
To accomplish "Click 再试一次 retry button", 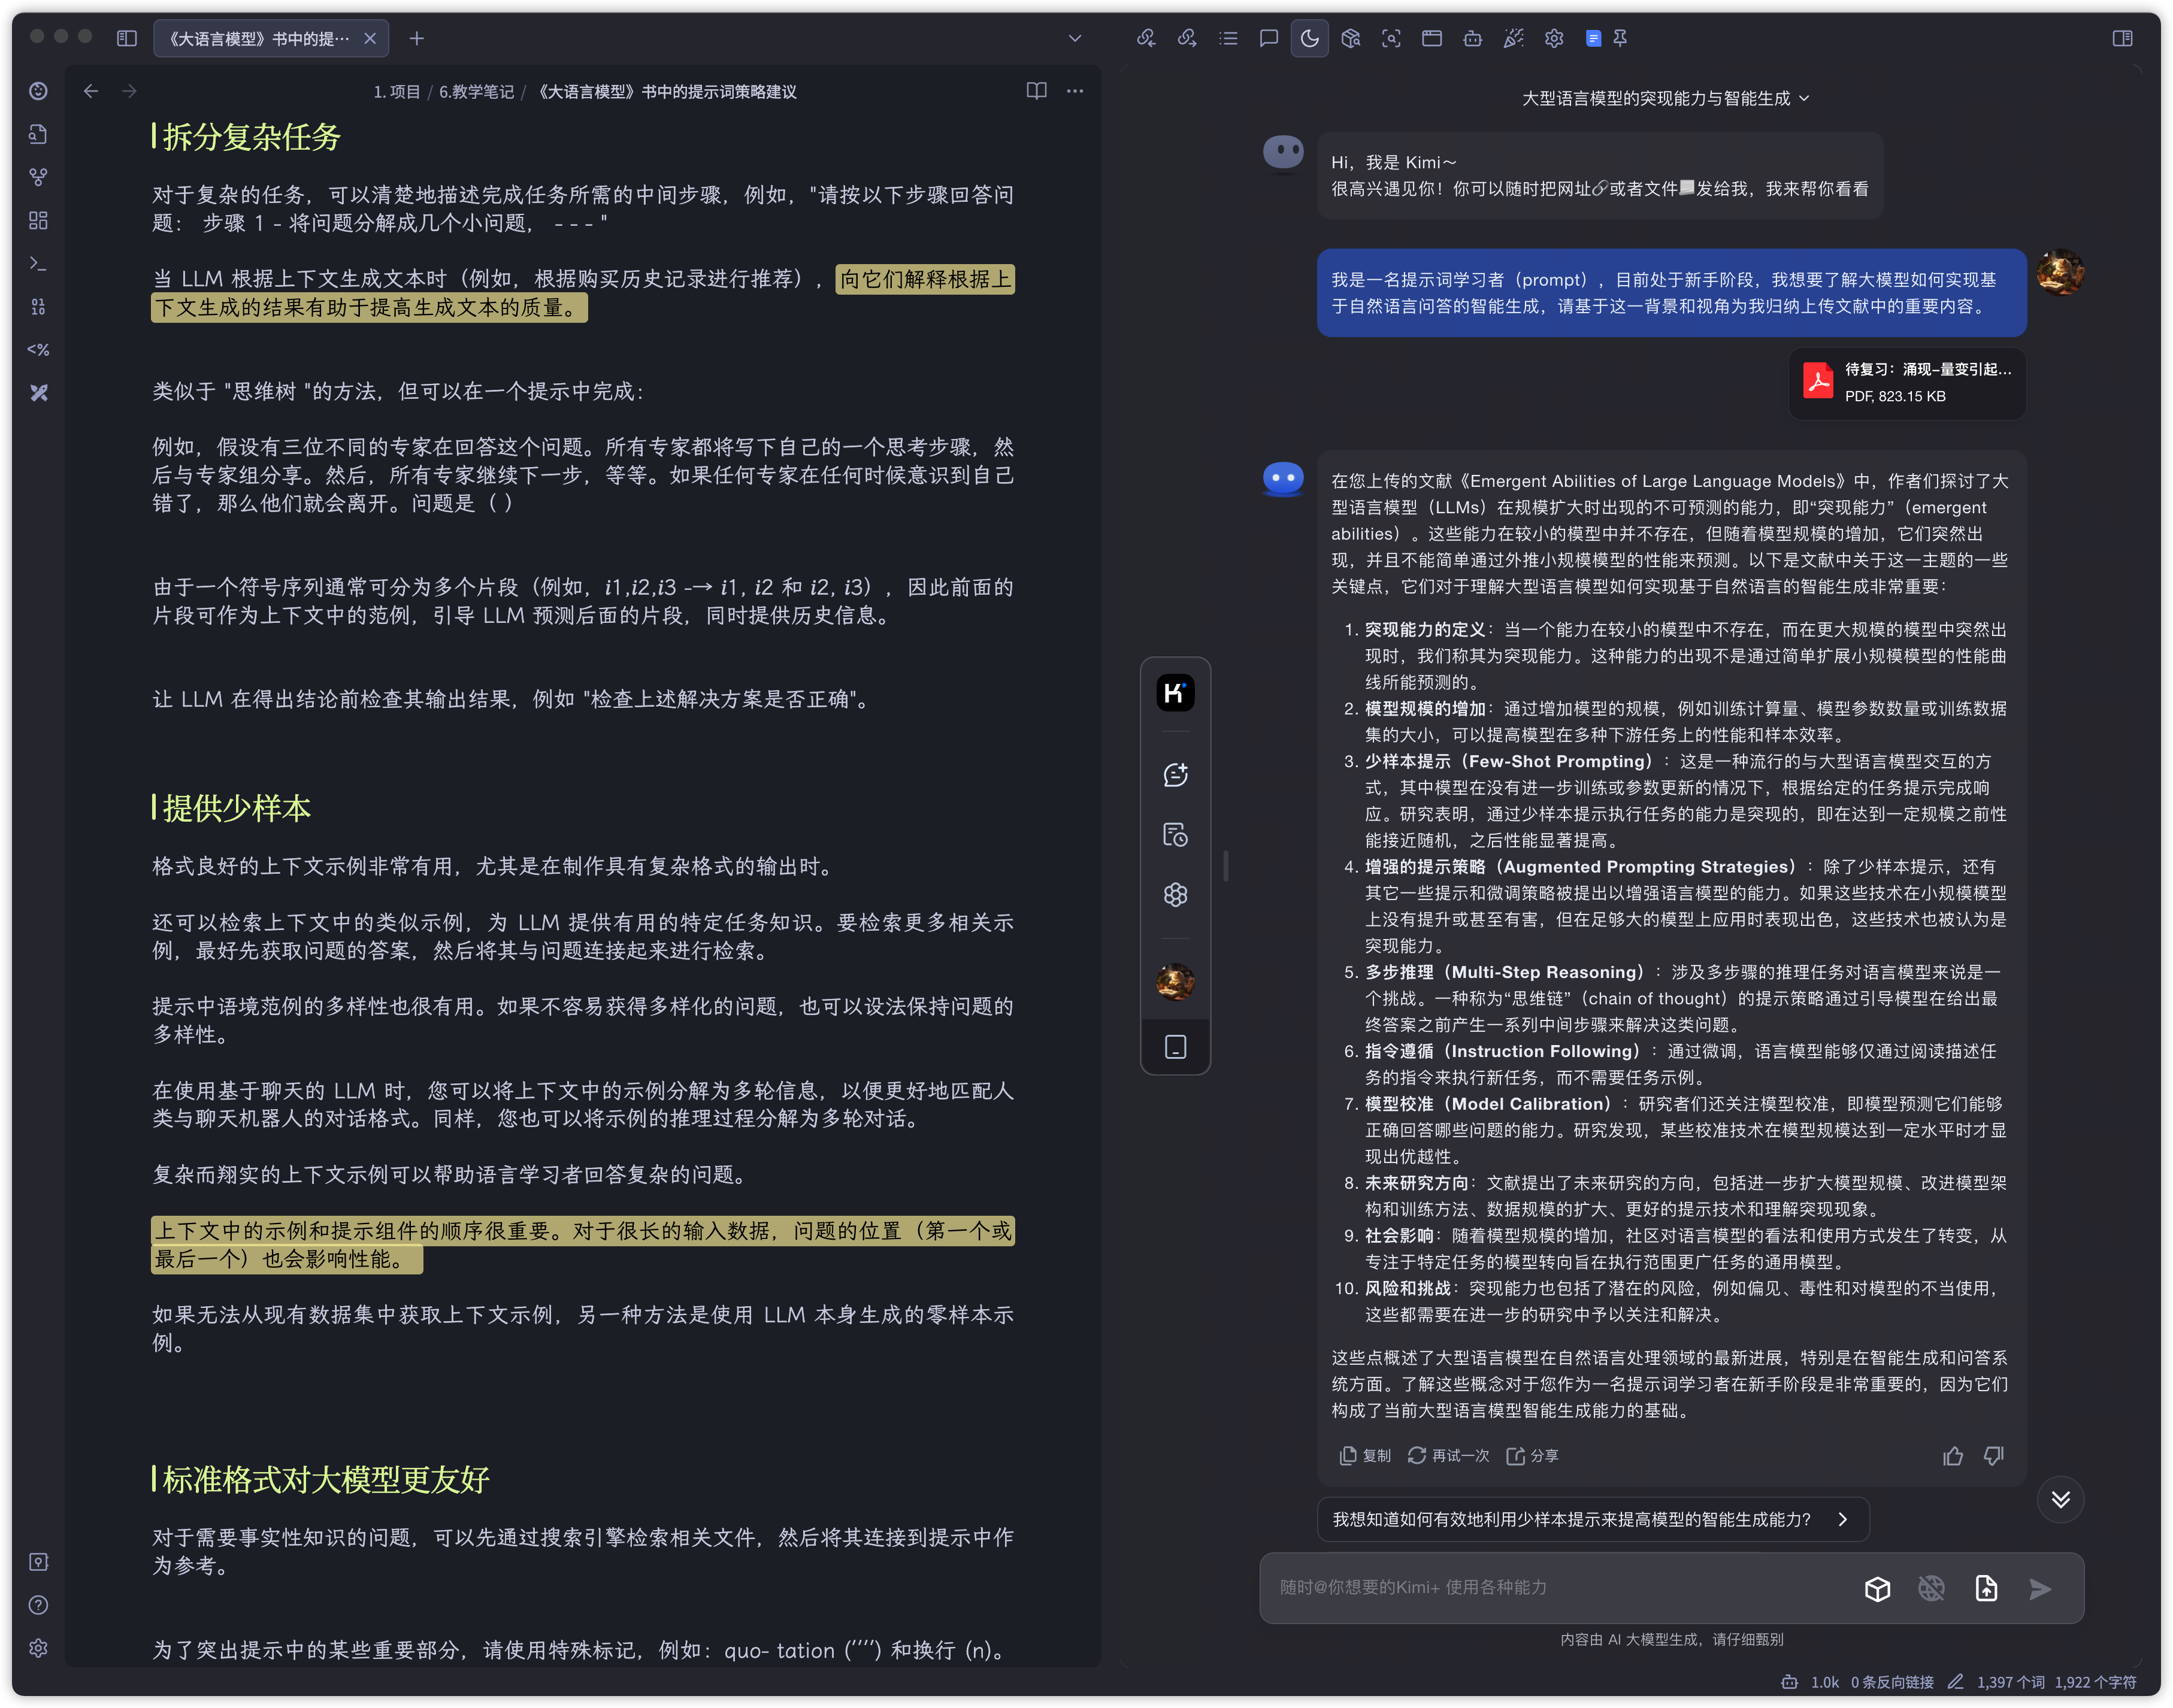I will point(1448,1455).
